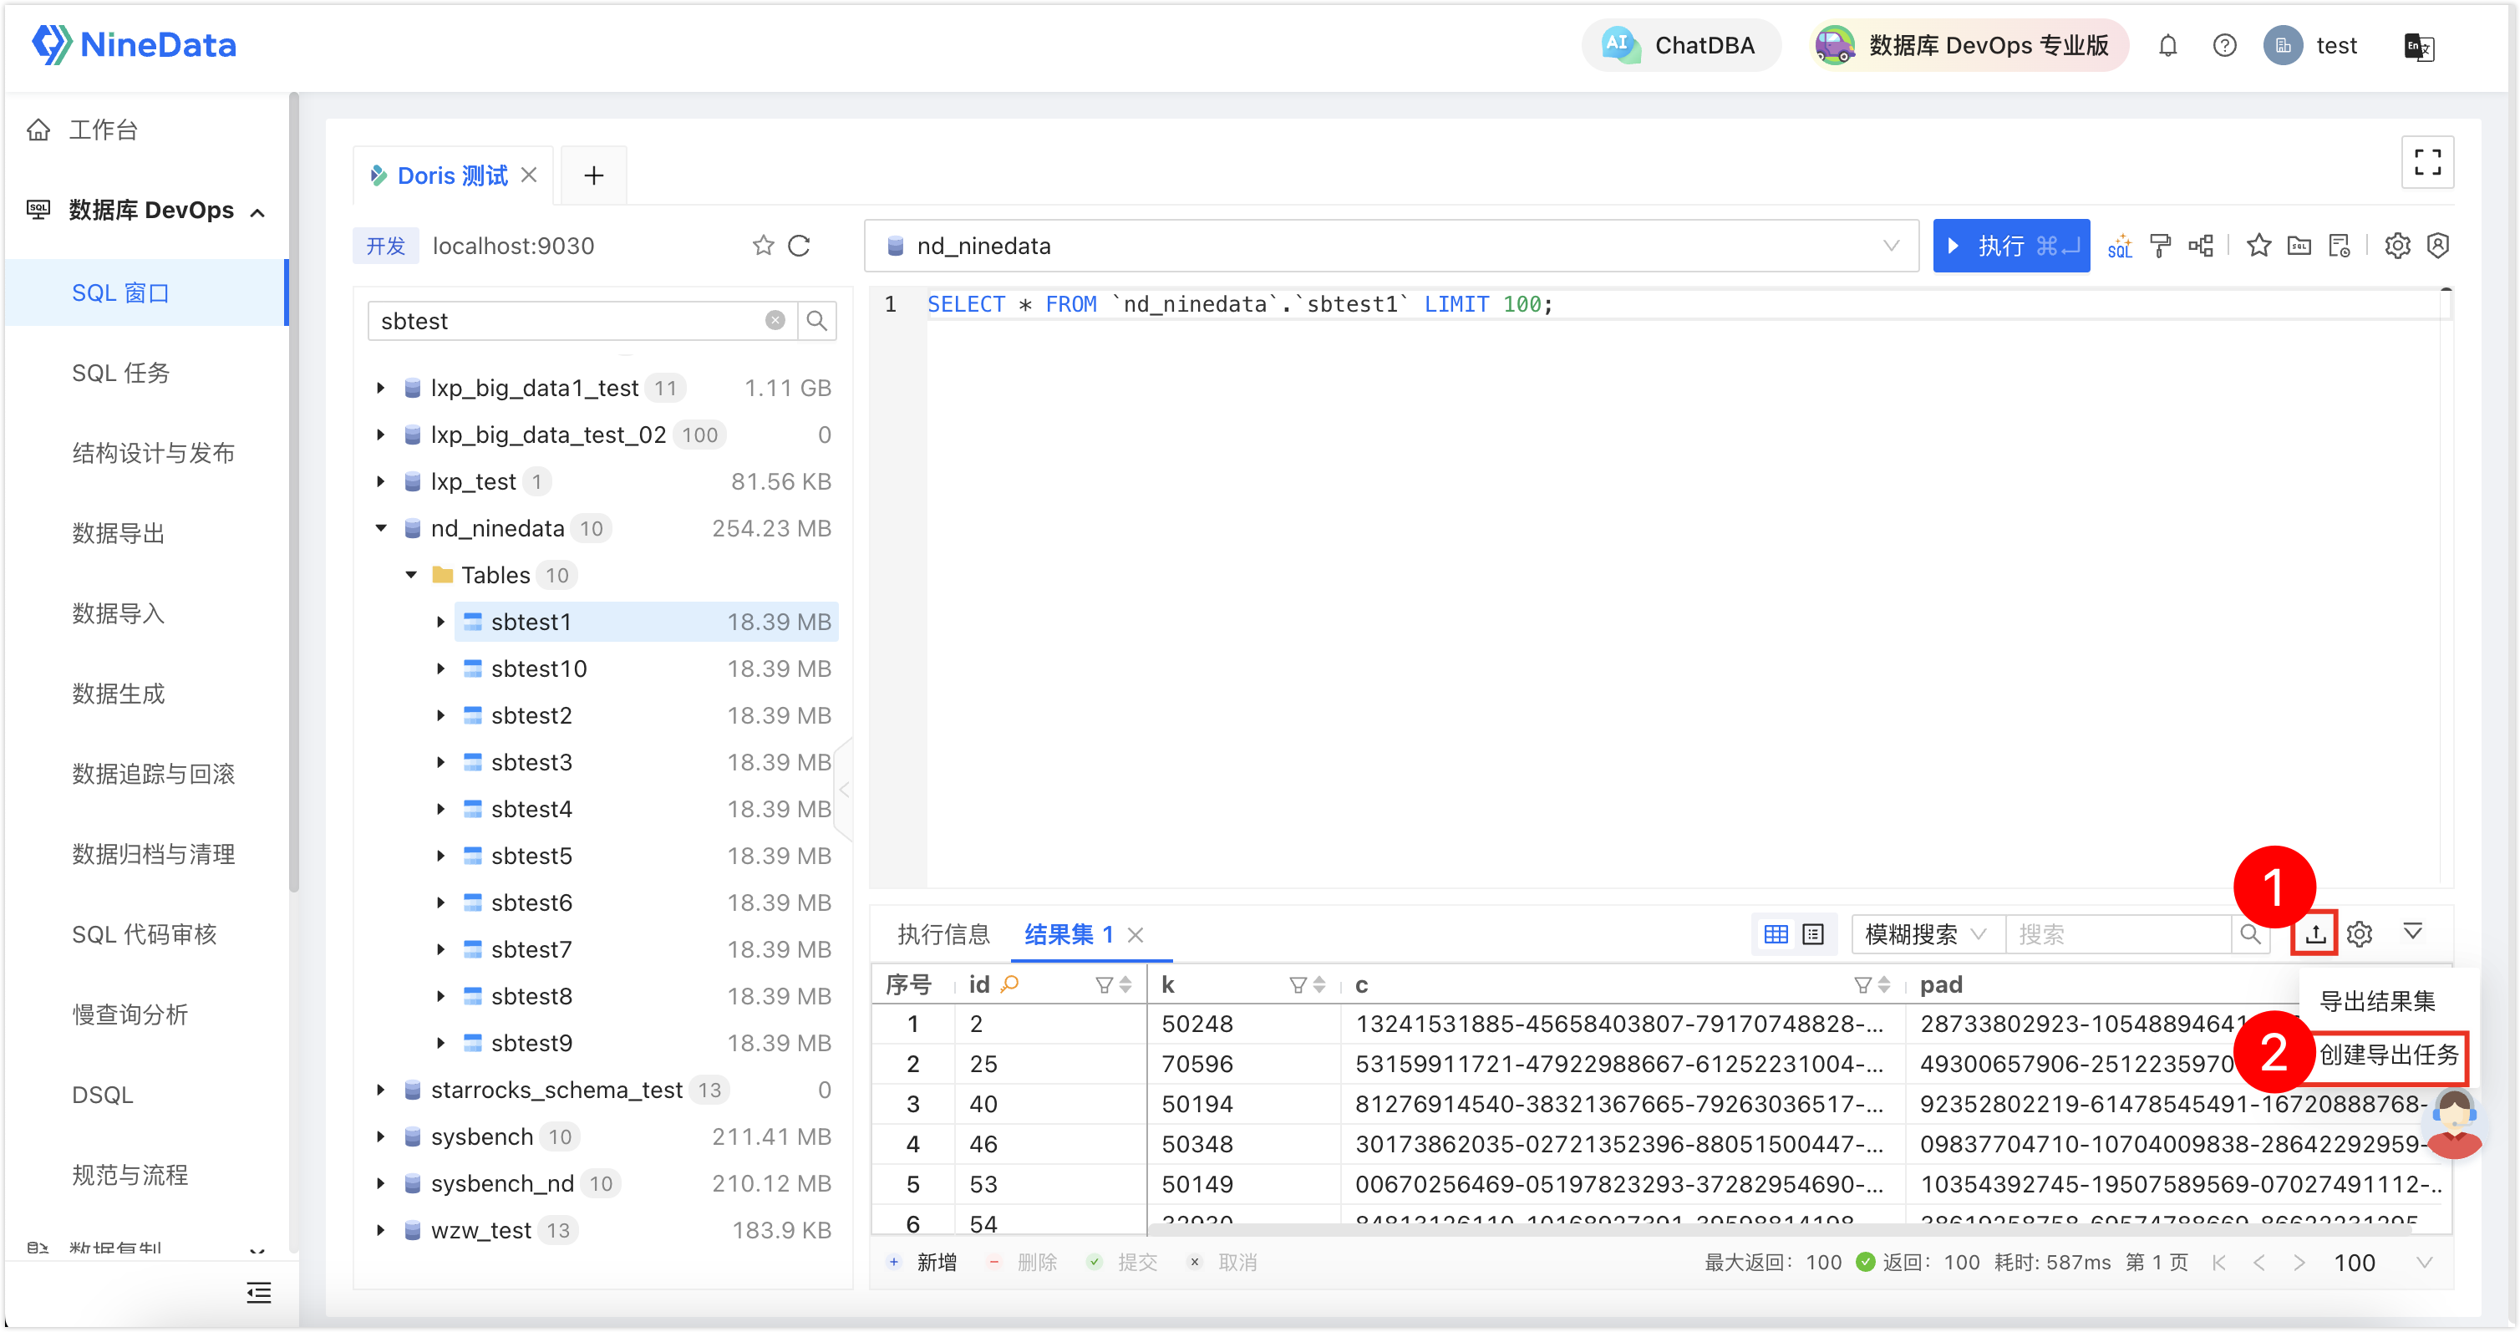Filter the id column
Image resolution: width=2520 pixels, height=1332 pixels.
click(1104, 985)
